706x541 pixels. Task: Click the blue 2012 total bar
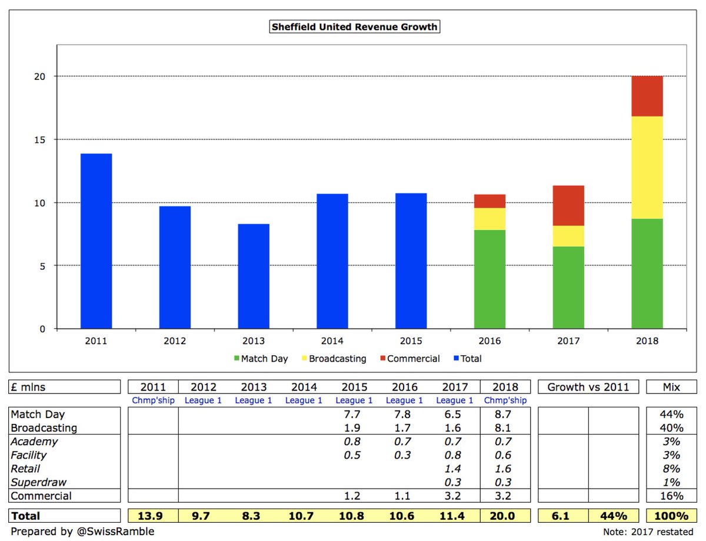click(x=175, y=268)
